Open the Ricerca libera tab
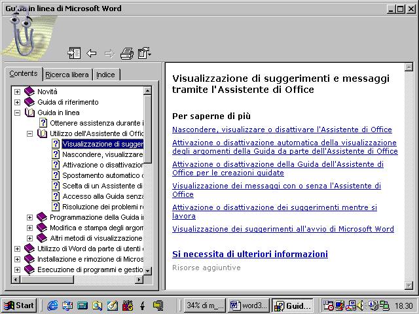The image size is (419, 314). (x=67, y=75)
